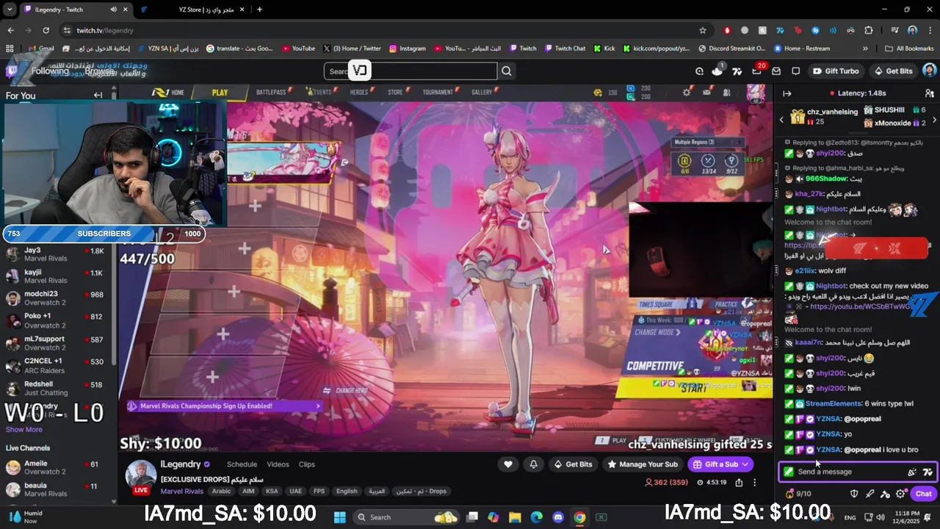Click Get Bits button below the stream
Viewport: 940px width, 529px height.
pyautogui.click(x=573, y=464)
